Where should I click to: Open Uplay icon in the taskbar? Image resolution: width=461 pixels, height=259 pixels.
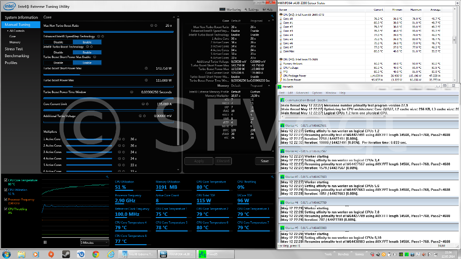tap(81, 254)
